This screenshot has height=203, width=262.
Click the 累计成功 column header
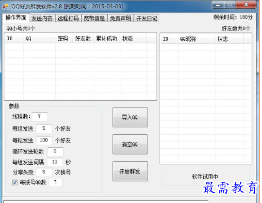click(x=107, y=39)
